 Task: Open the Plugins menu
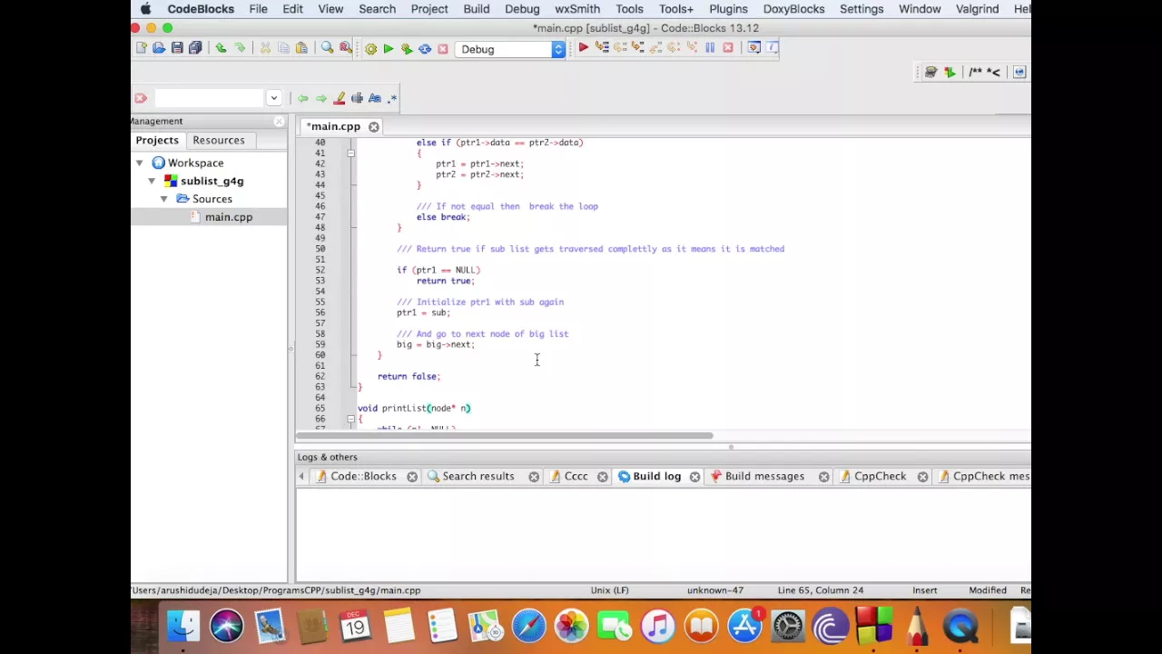tap(728, 9)
